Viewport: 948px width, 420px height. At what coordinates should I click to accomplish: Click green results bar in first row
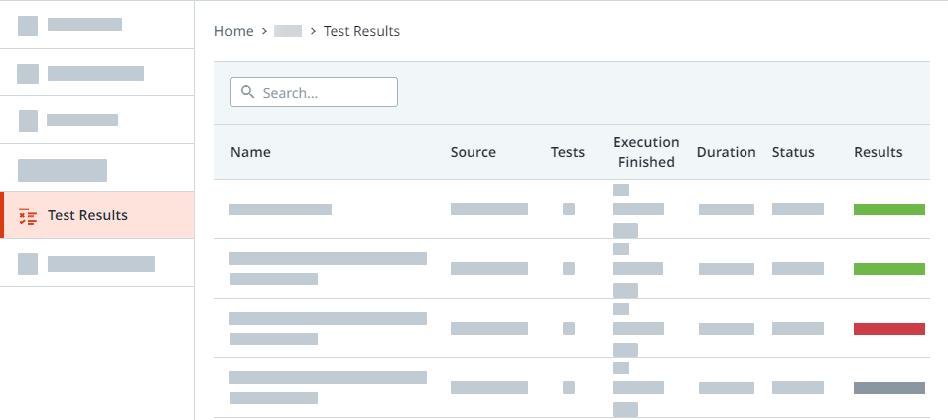pyautogui.click(x=888, y=210)
